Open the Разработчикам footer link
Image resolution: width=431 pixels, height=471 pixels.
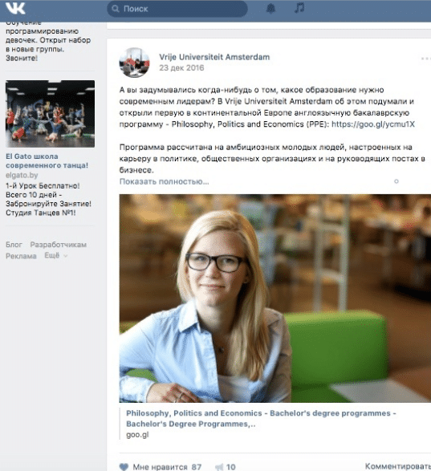(x=59, y=245)
